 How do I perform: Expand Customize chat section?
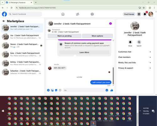(x=135, y=52)
